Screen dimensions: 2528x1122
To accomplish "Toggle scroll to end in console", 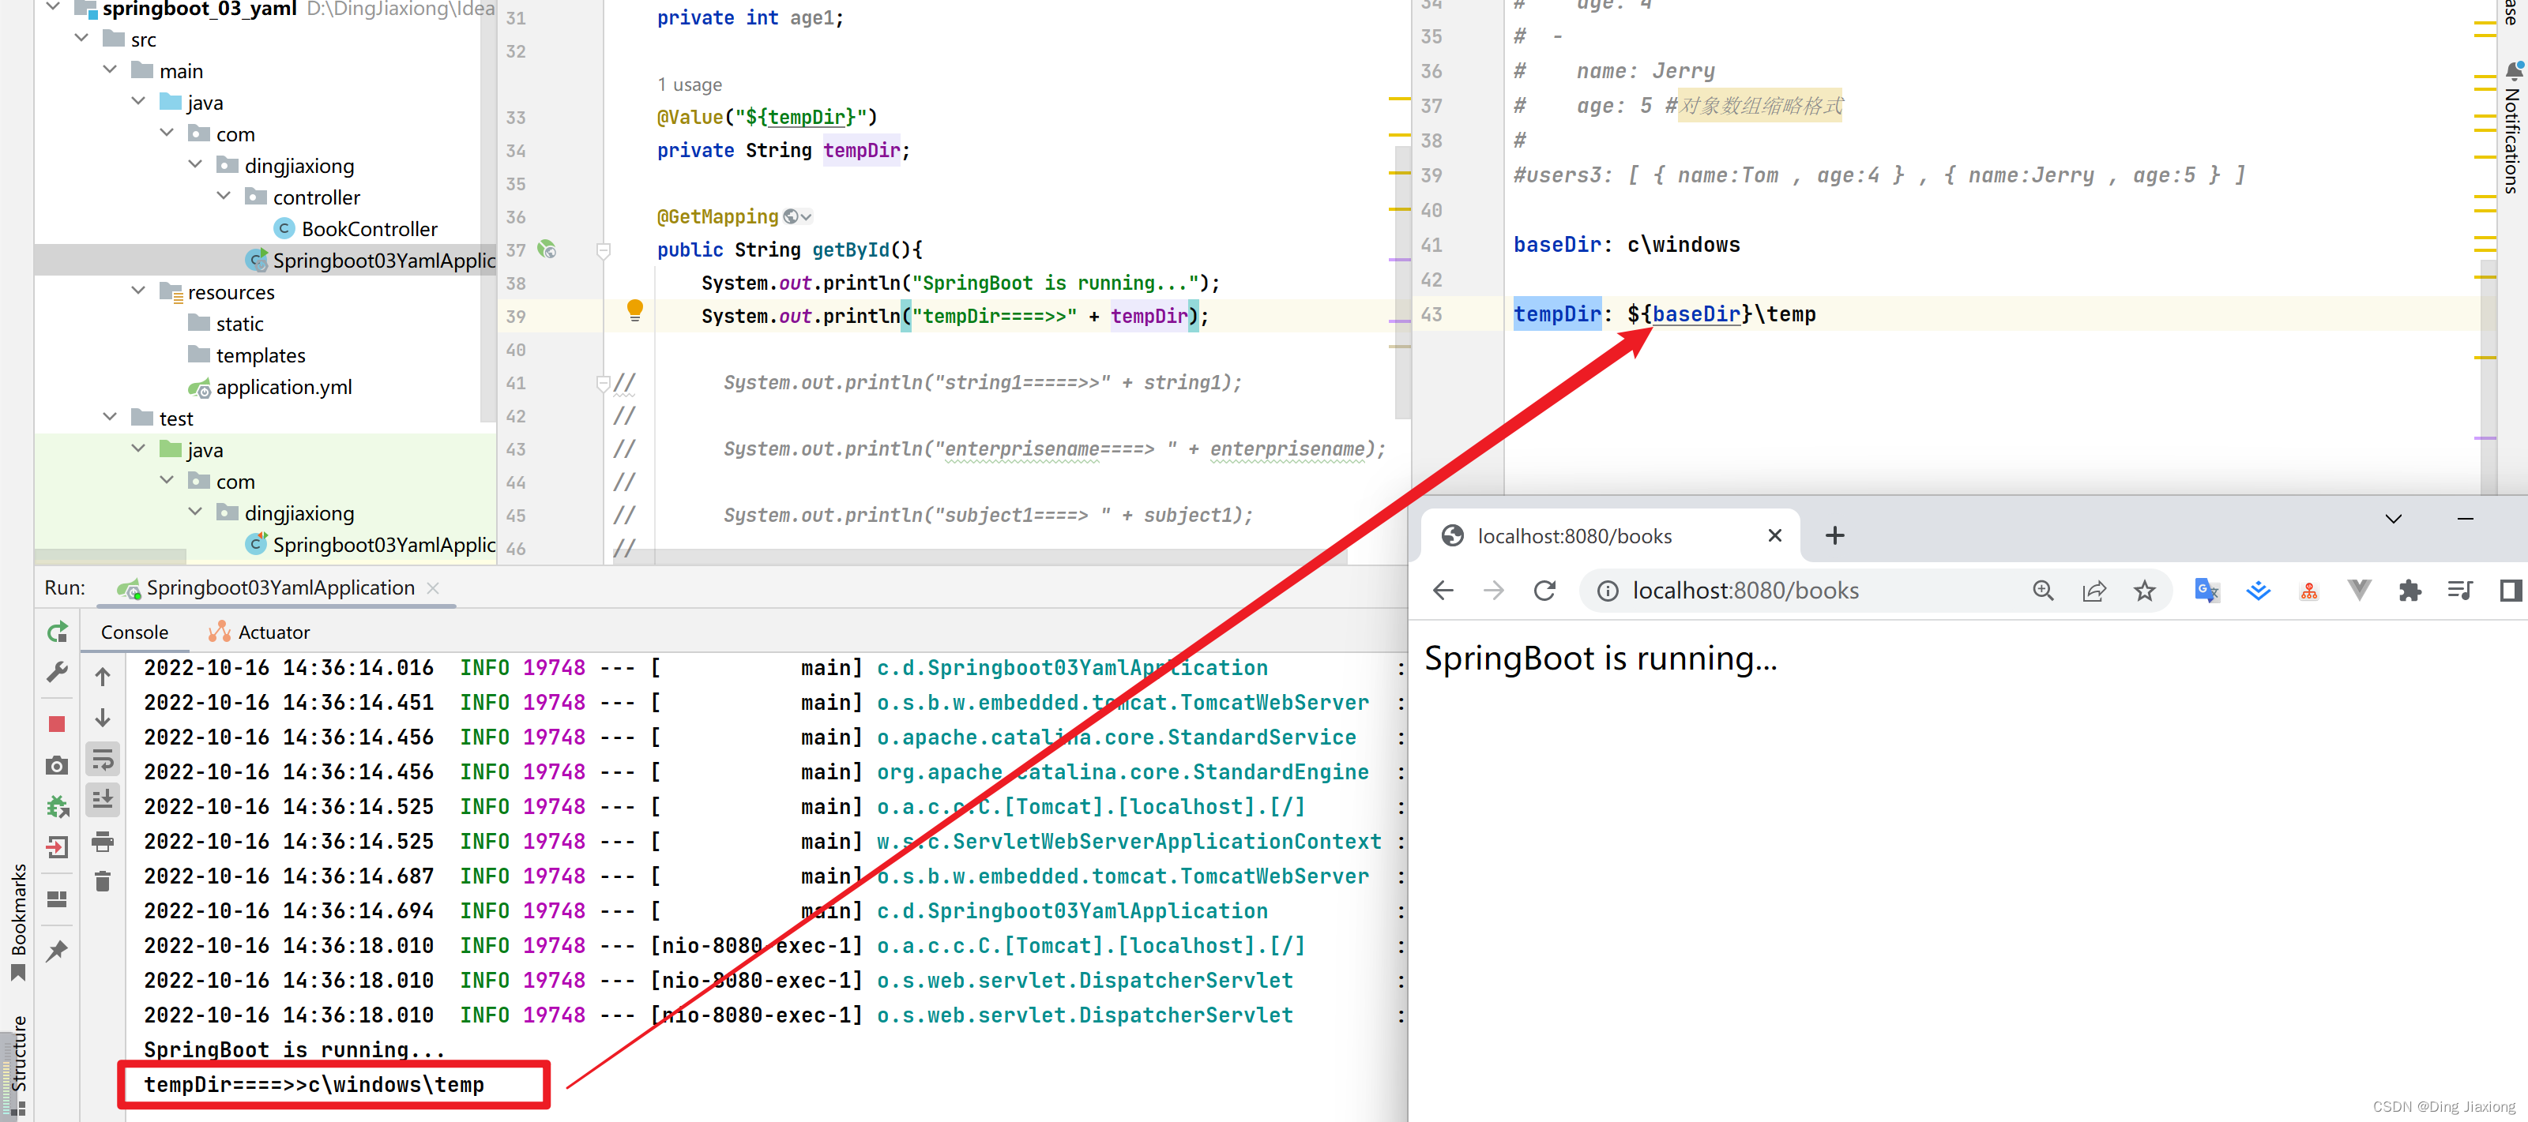I will [x=103, y=799].
